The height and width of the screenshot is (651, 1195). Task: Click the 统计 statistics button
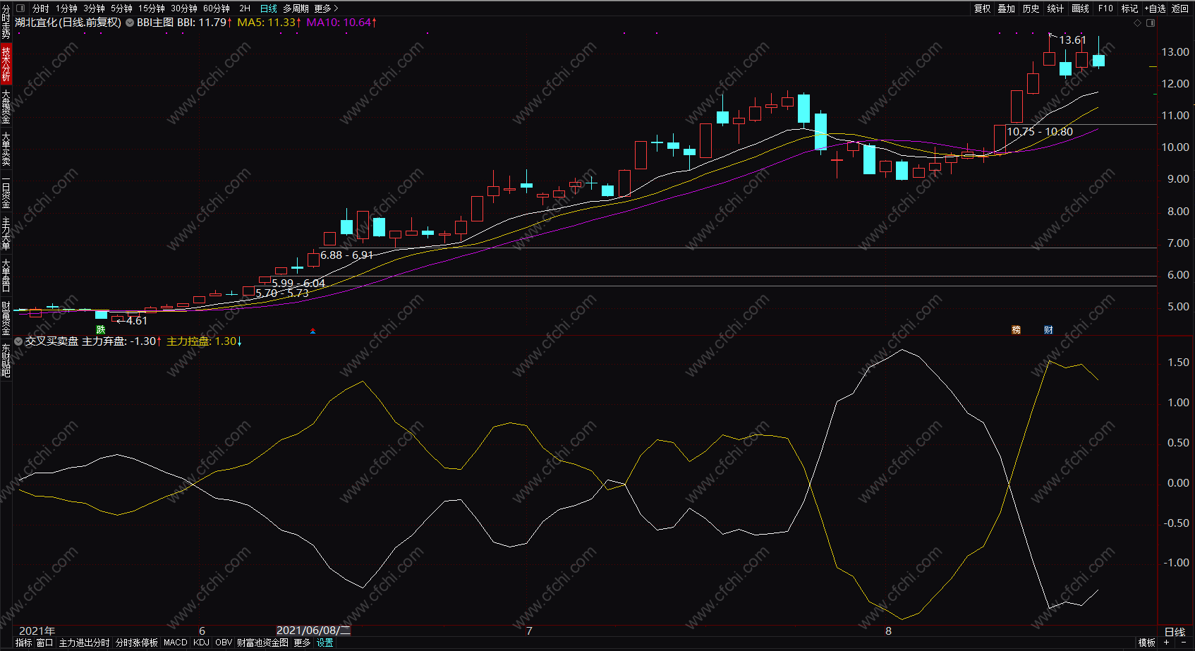(1055, 8)
